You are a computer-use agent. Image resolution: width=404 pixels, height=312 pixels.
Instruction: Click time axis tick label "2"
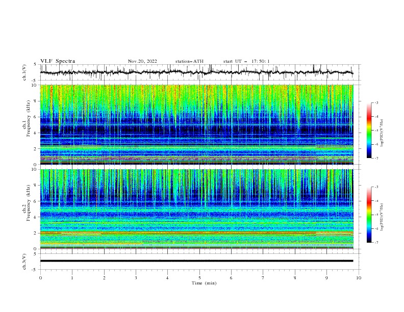tap(104, 278)
